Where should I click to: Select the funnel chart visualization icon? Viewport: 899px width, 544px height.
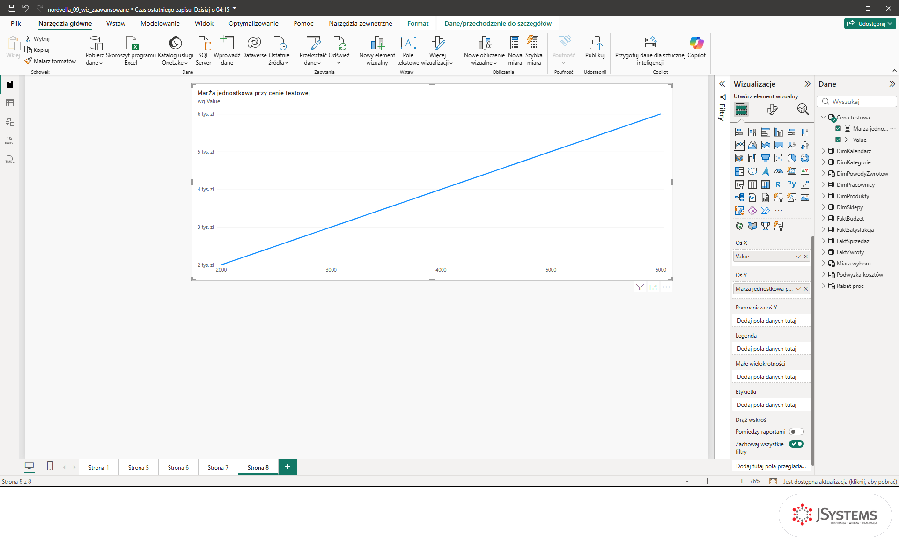(x=765, y=158)
